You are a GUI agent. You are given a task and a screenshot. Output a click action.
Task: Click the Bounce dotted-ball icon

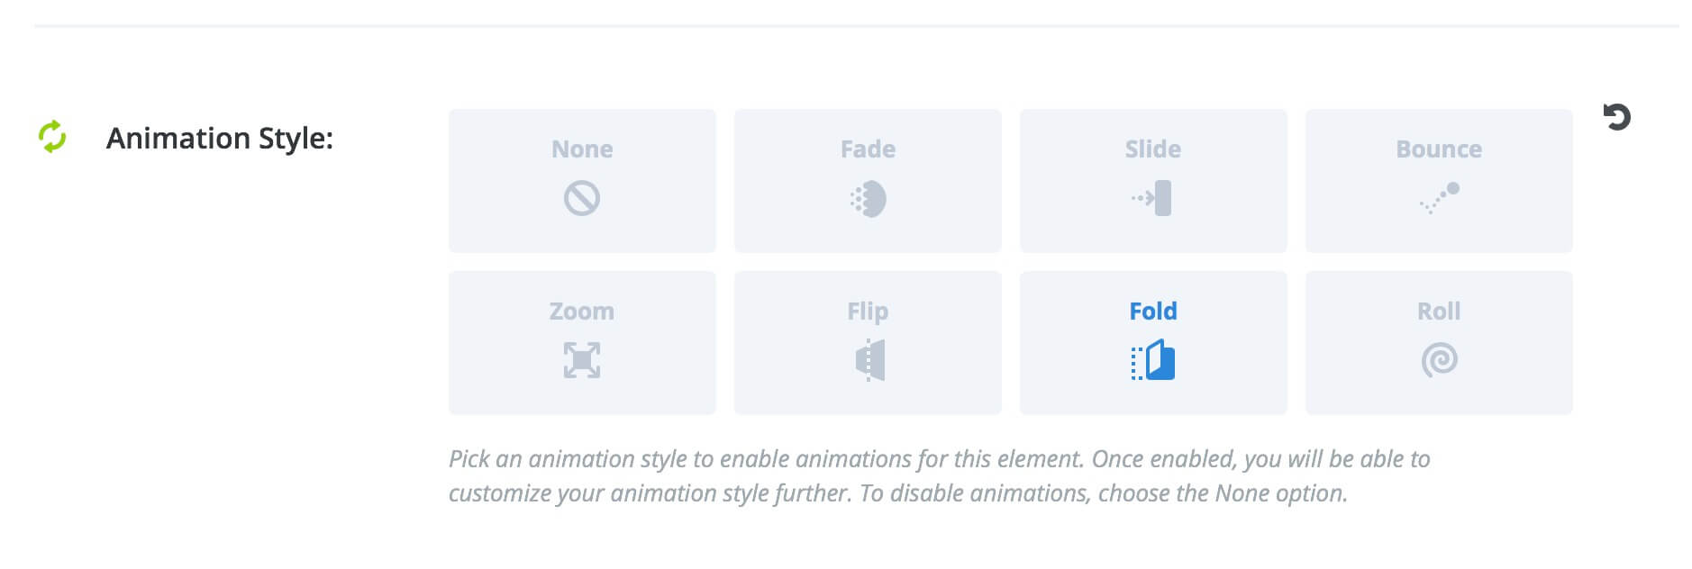point(1439,198)
